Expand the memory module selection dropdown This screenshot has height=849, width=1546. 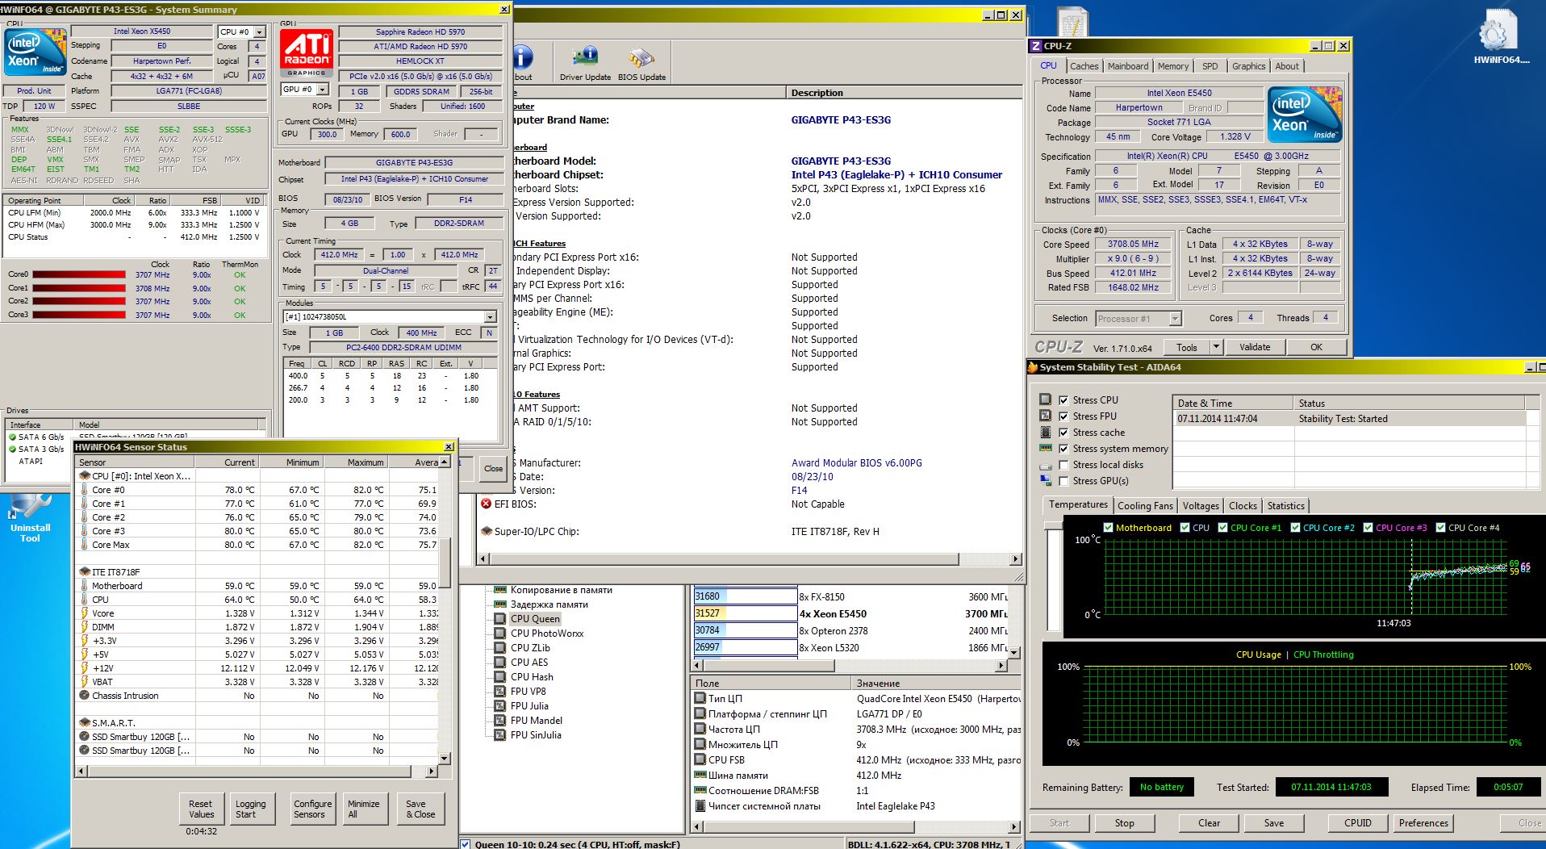[490, 317]
